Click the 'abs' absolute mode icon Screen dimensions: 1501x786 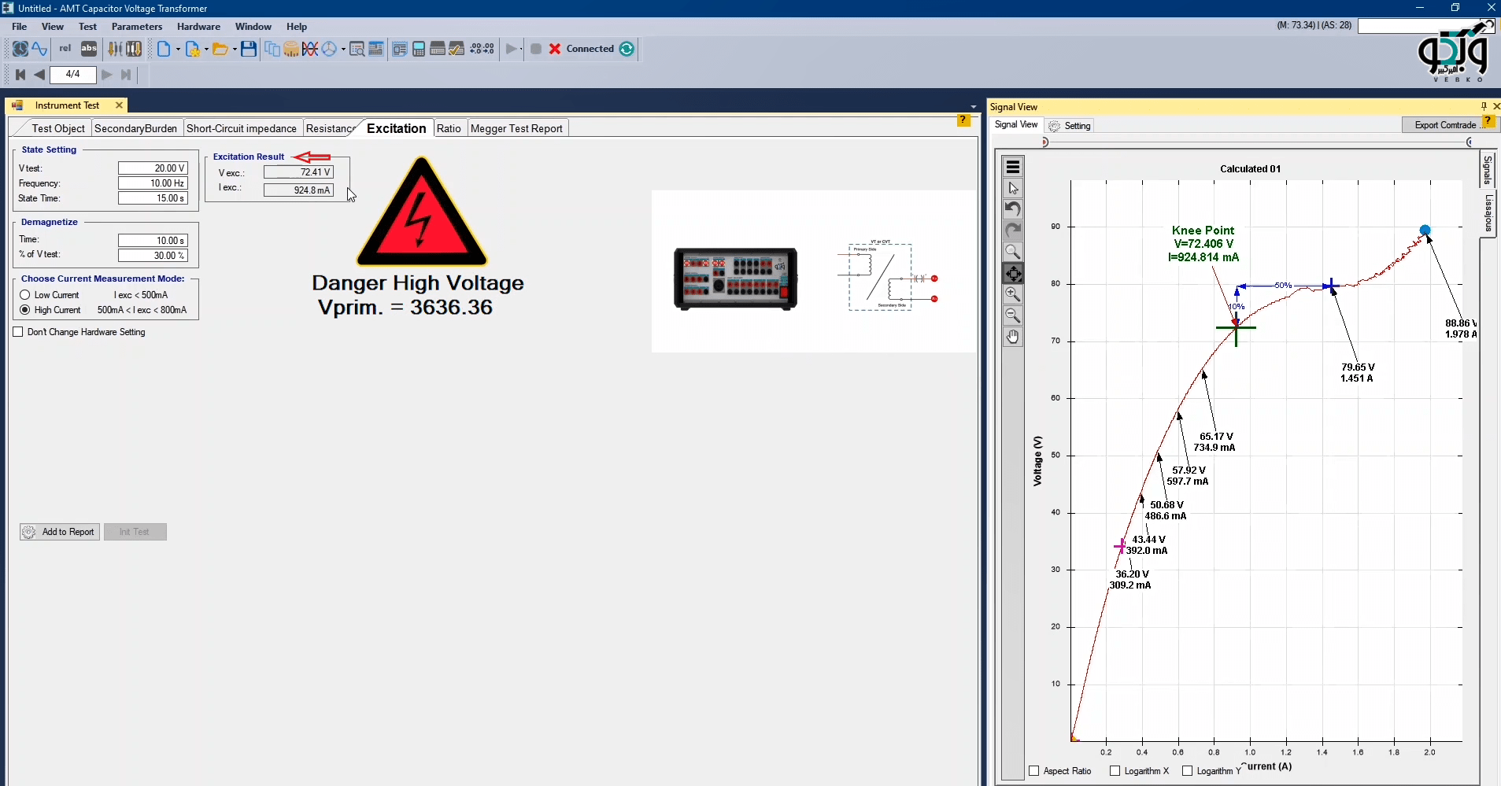(89, 49)
